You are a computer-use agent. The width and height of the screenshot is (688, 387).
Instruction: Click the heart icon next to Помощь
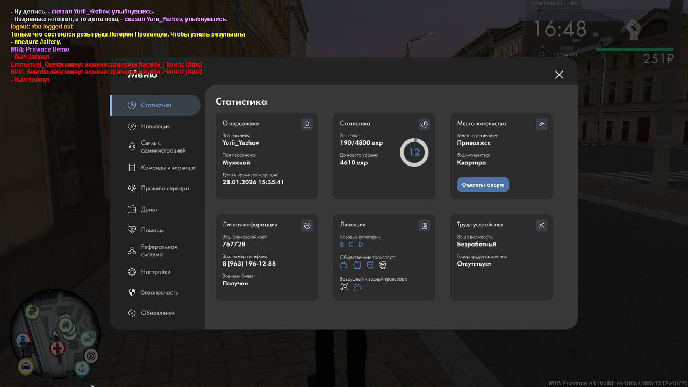click(132, 230)
